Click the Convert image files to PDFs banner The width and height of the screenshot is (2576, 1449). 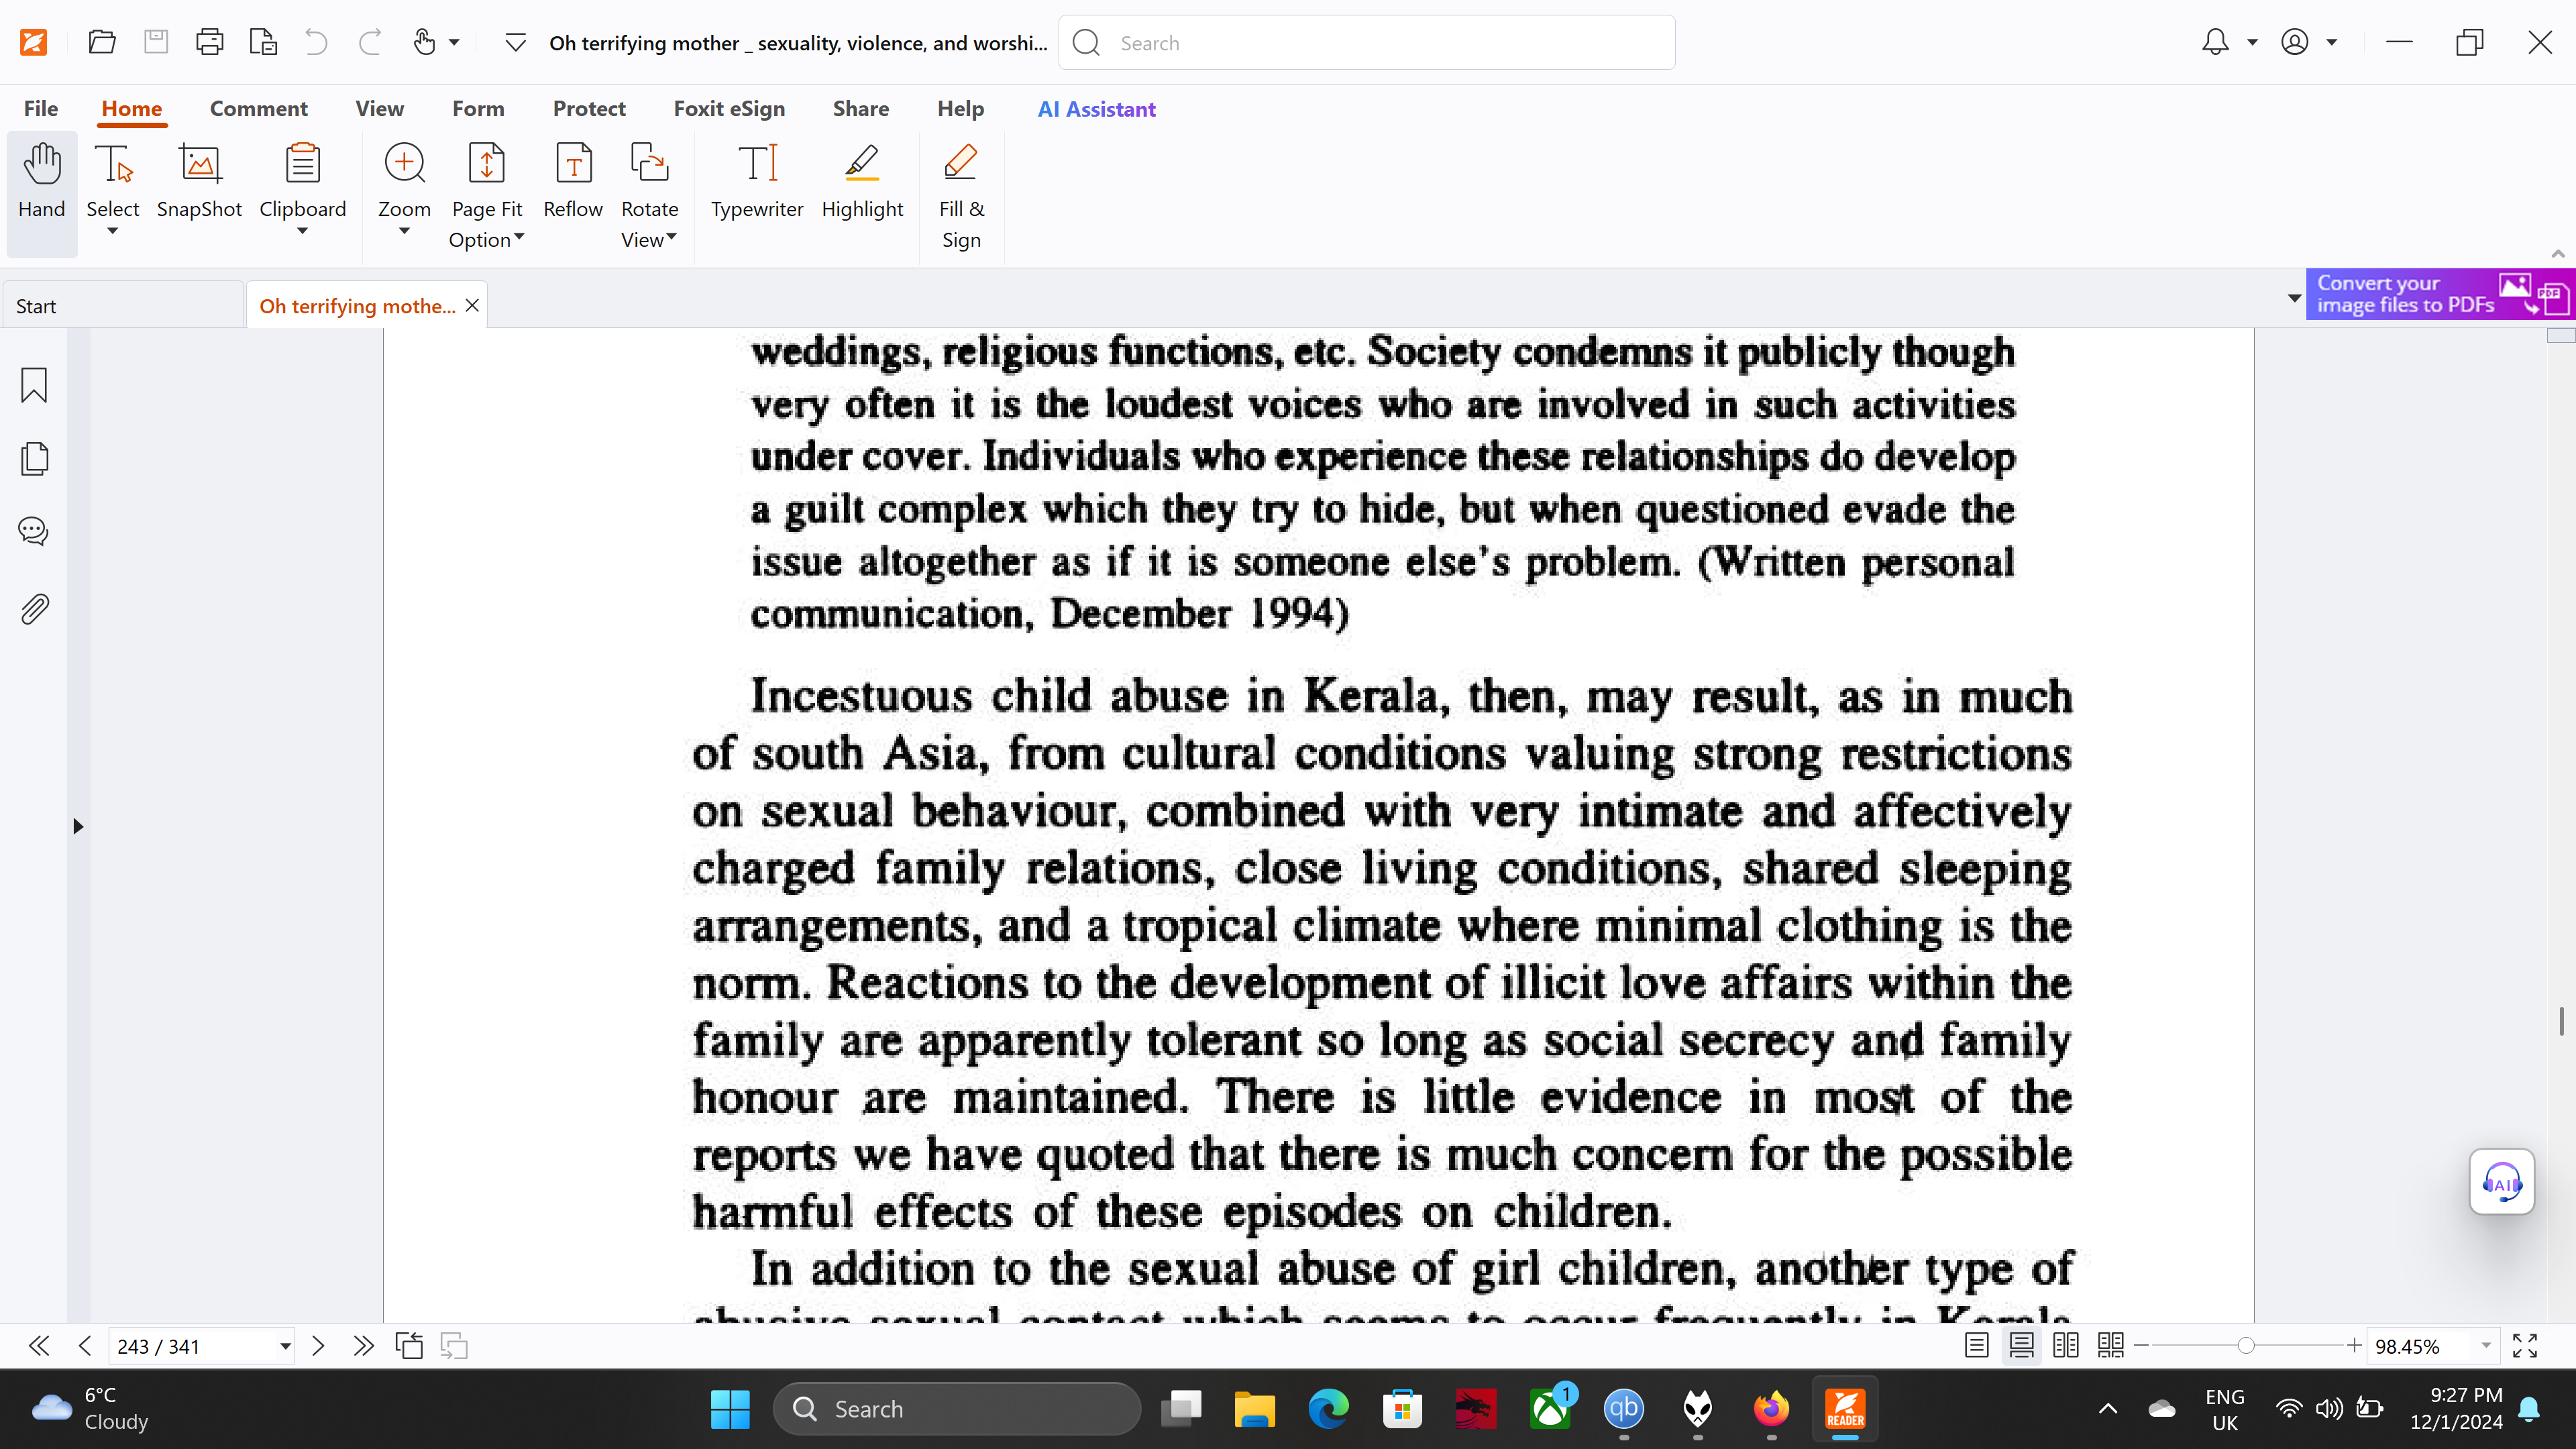2440,294
